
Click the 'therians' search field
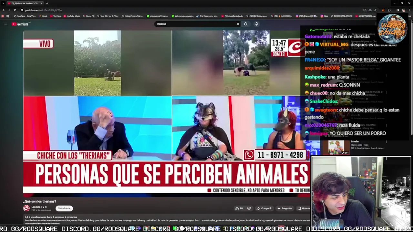[x=195, y=24]
